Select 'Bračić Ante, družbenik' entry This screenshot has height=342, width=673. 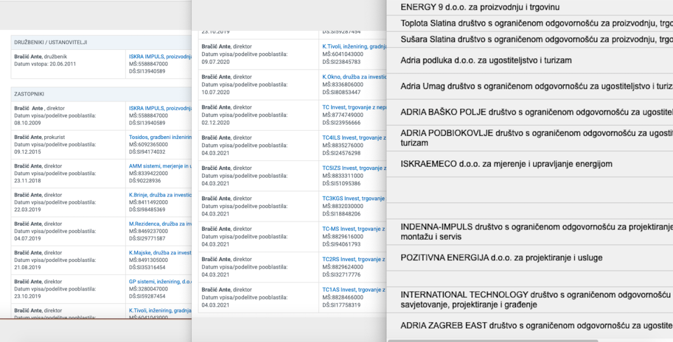tap(41, 57)
